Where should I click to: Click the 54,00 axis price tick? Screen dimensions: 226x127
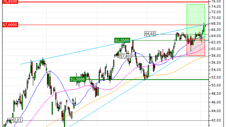[216, 70]
